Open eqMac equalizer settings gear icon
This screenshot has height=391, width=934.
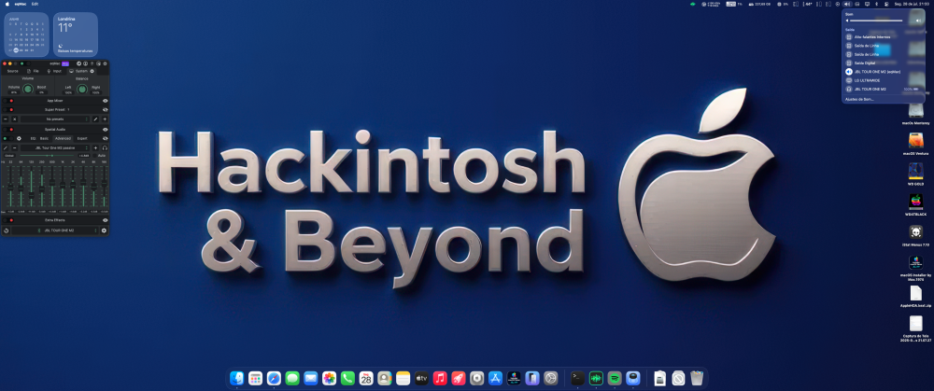19,138
